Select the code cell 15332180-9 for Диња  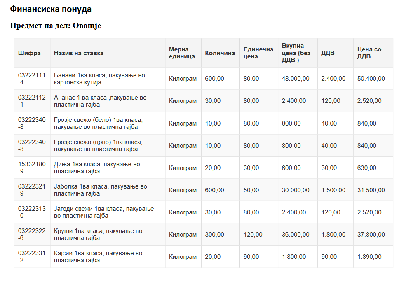[x=32, y=168]
